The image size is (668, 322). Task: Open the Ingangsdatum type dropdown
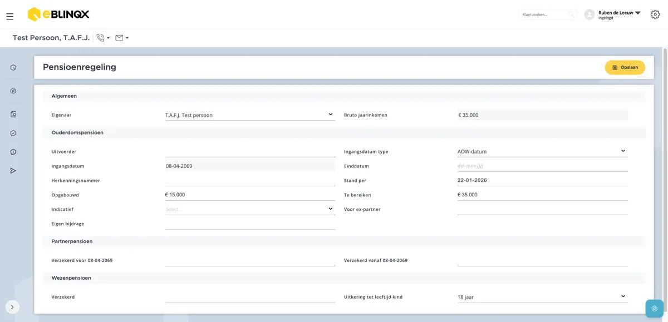pos(543,151)
